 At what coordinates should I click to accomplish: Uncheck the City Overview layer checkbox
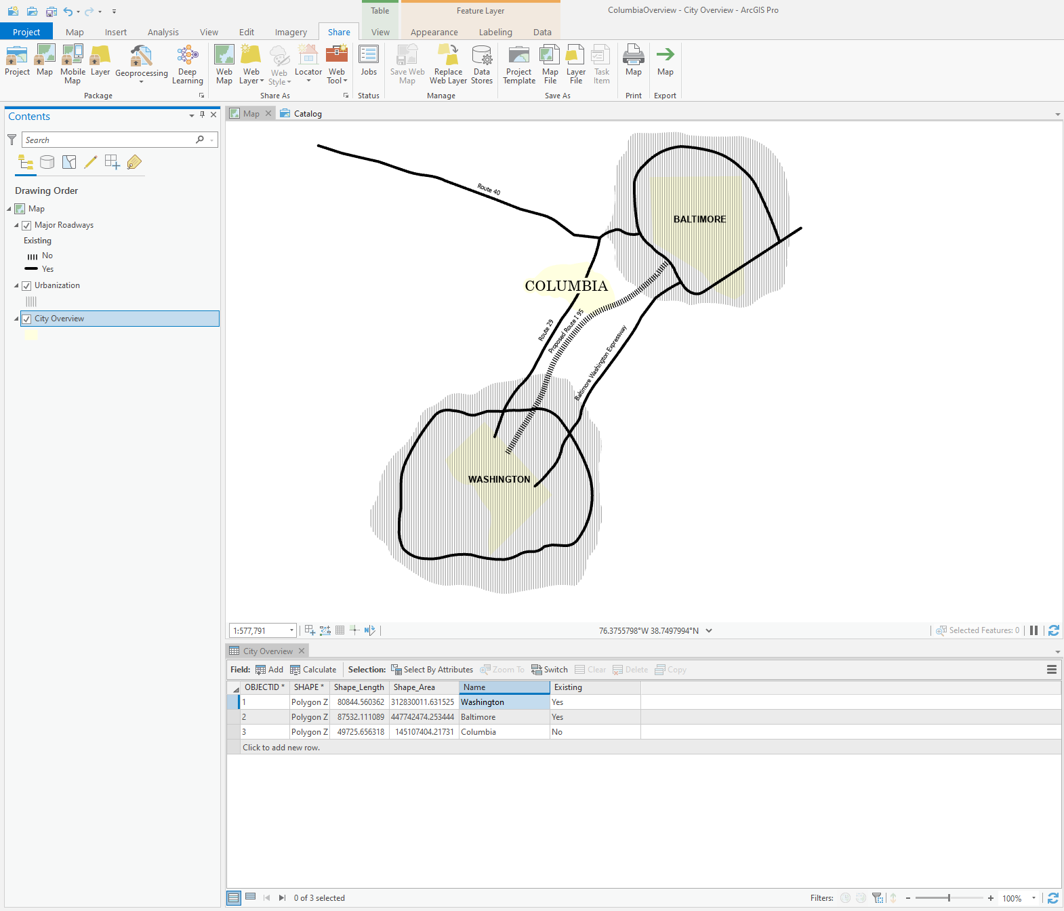[x=26, y=319]
